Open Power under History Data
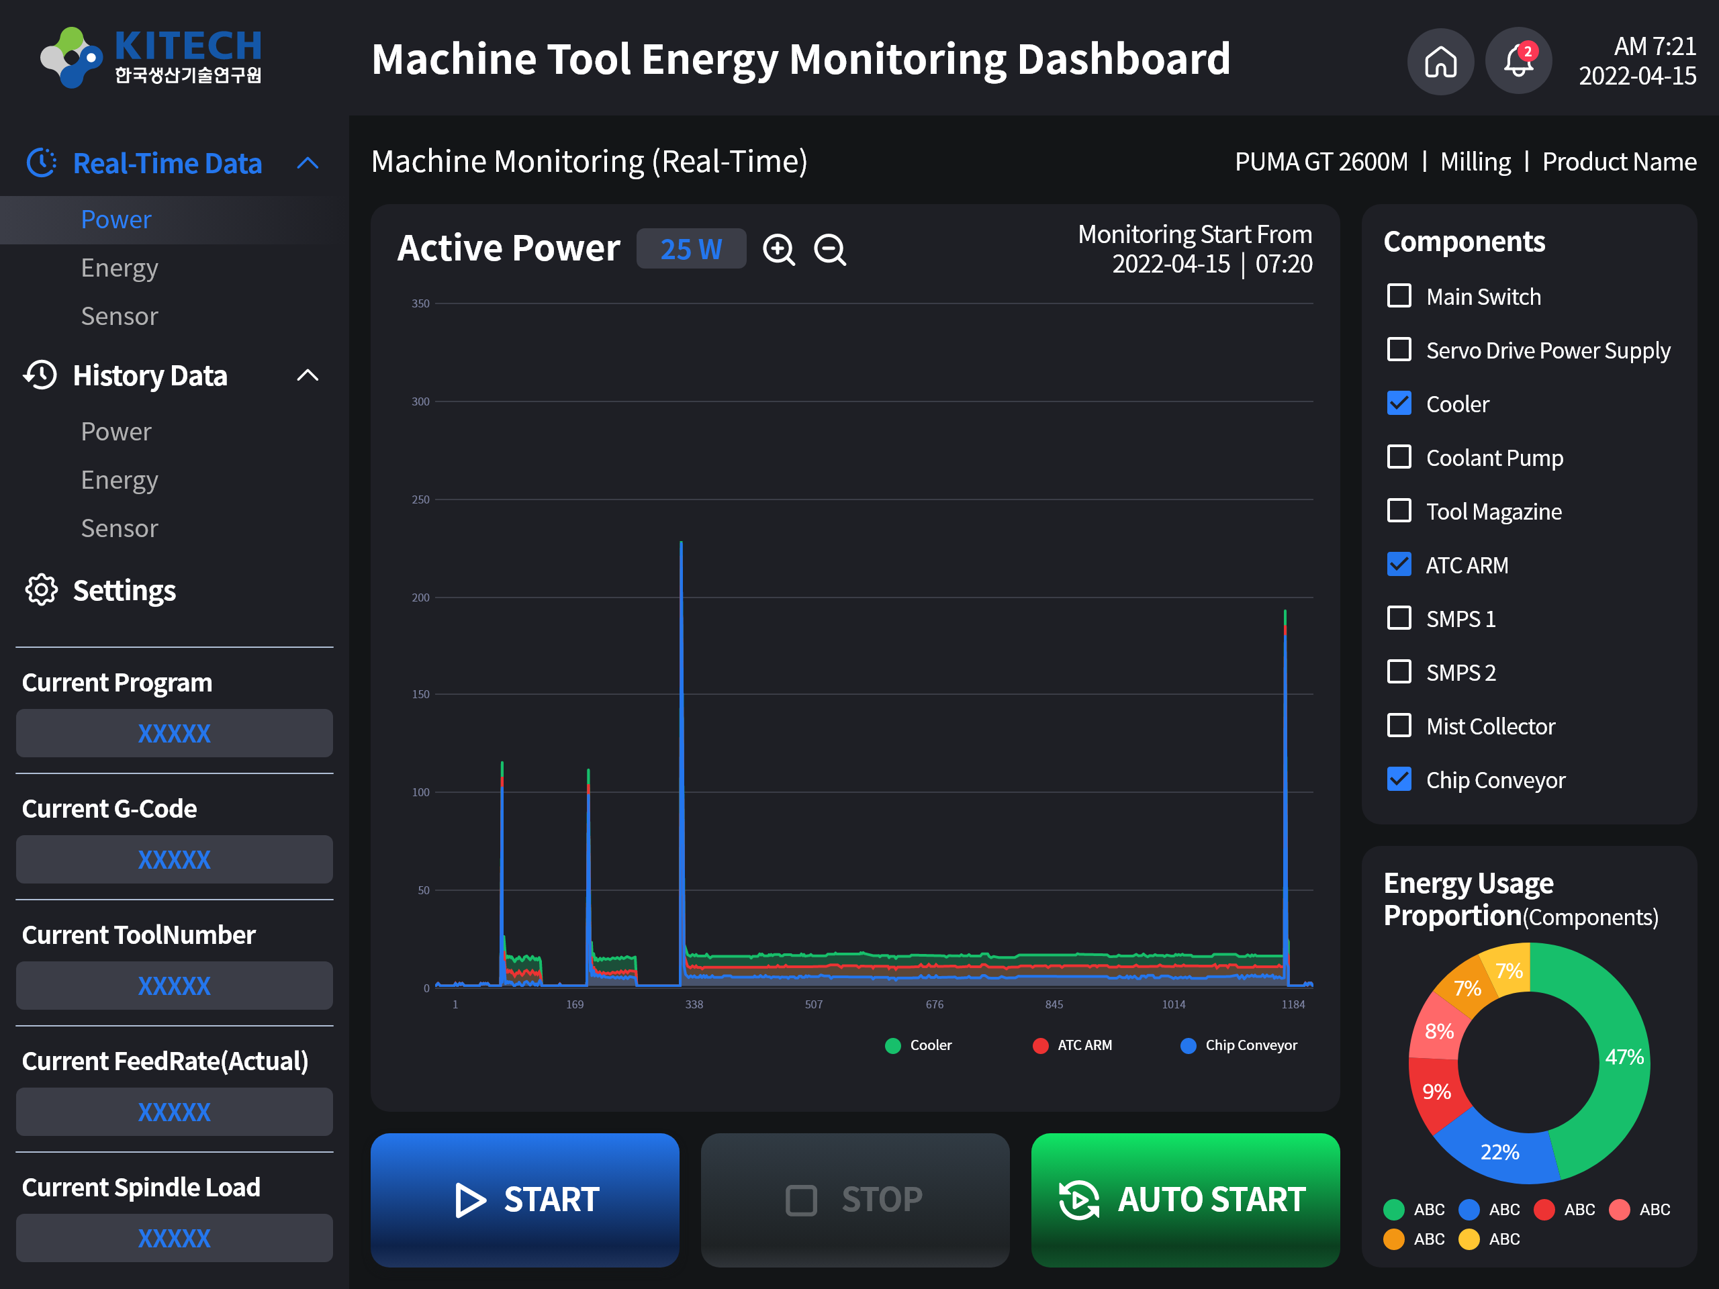The height and width of the screenshot is (1289, 1719). click(117, 432)
